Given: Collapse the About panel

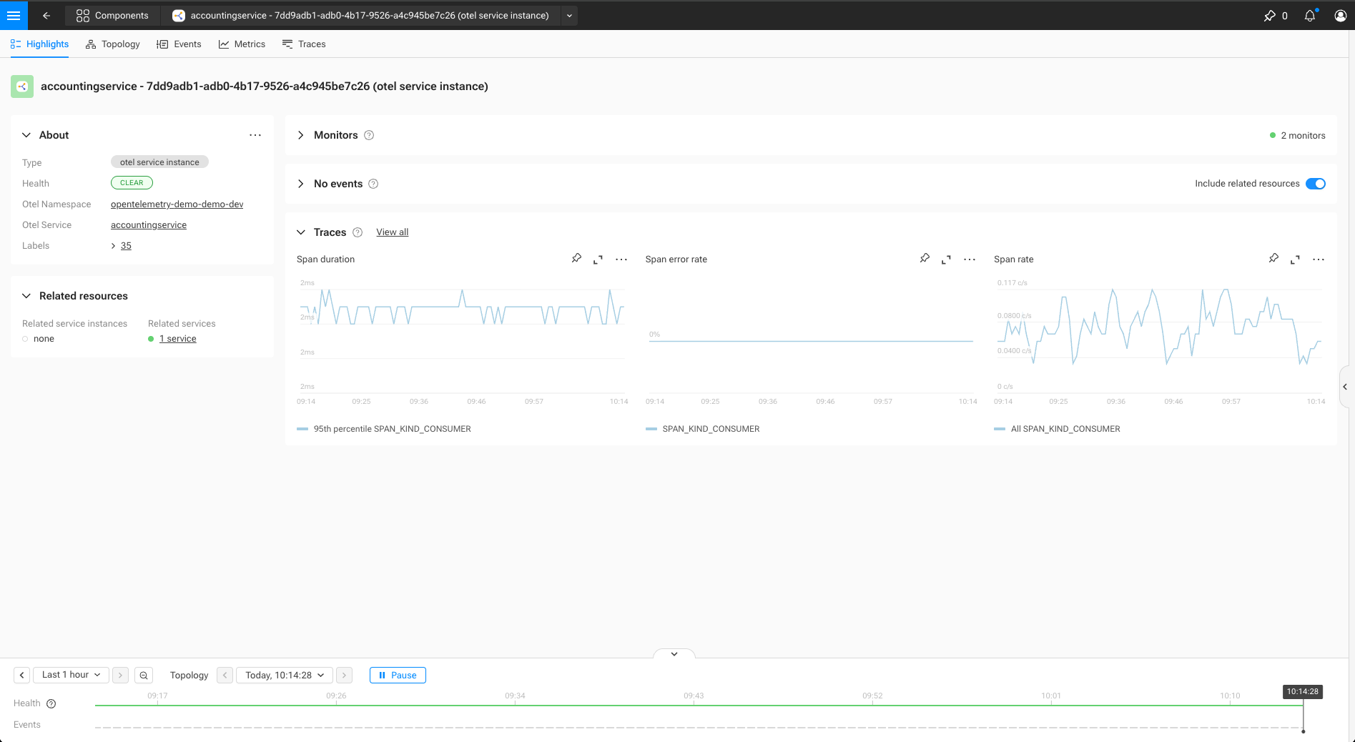Looking at the screenshot, I should click(x=26, y=135).
